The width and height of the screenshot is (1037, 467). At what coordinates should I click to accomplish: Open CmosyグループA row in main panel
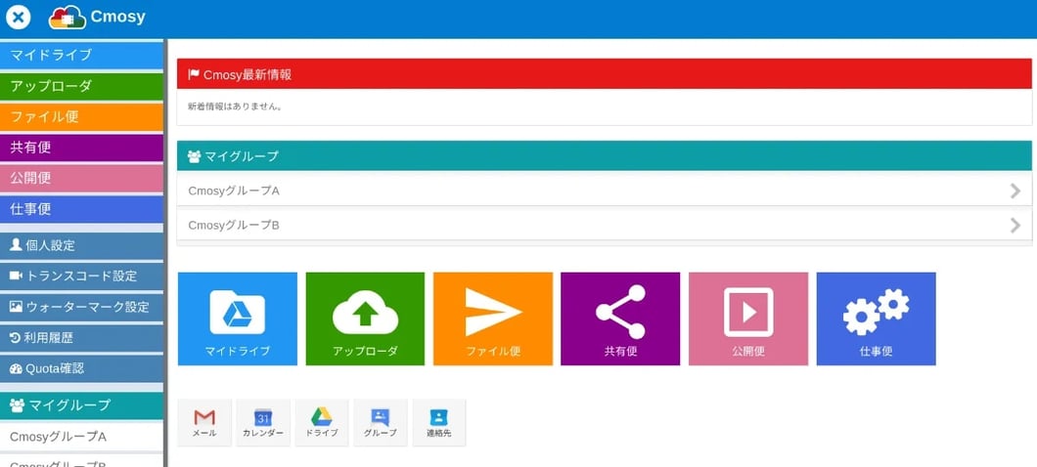coord(604,191)
